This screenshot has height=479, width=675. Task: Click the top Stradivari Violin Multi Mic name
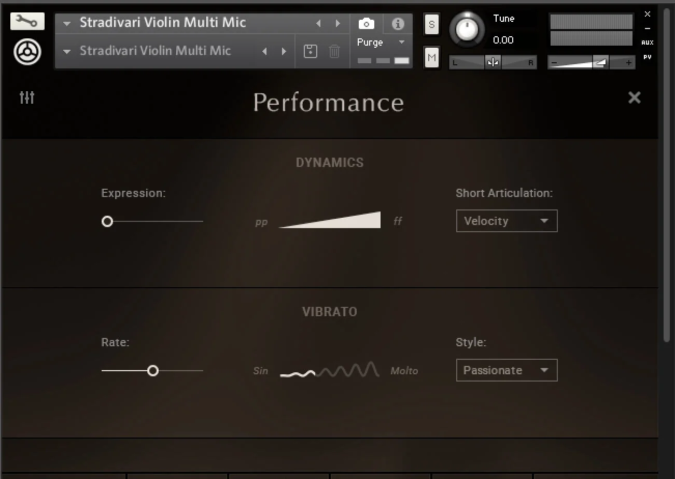[x=163, y=23]
